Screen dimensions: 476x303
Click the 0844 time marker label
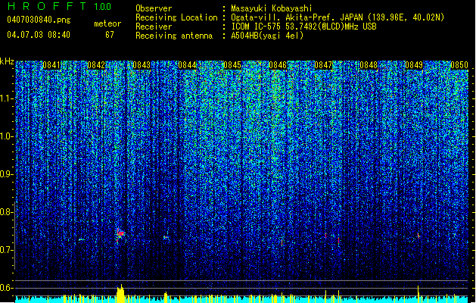point(187,65)
